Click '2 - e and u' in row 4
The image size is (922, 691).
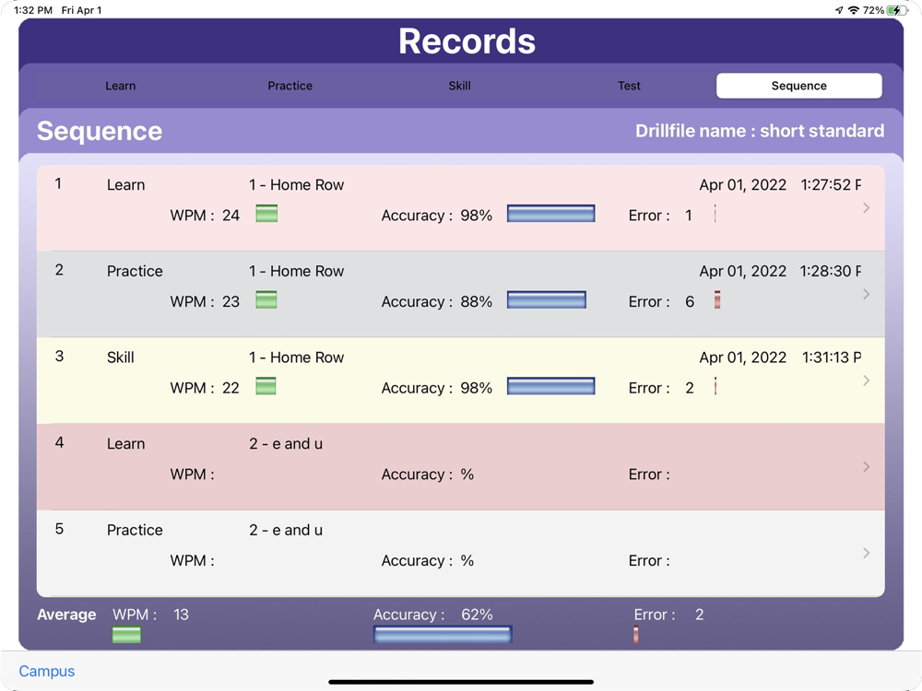click(x=286, y=444)
